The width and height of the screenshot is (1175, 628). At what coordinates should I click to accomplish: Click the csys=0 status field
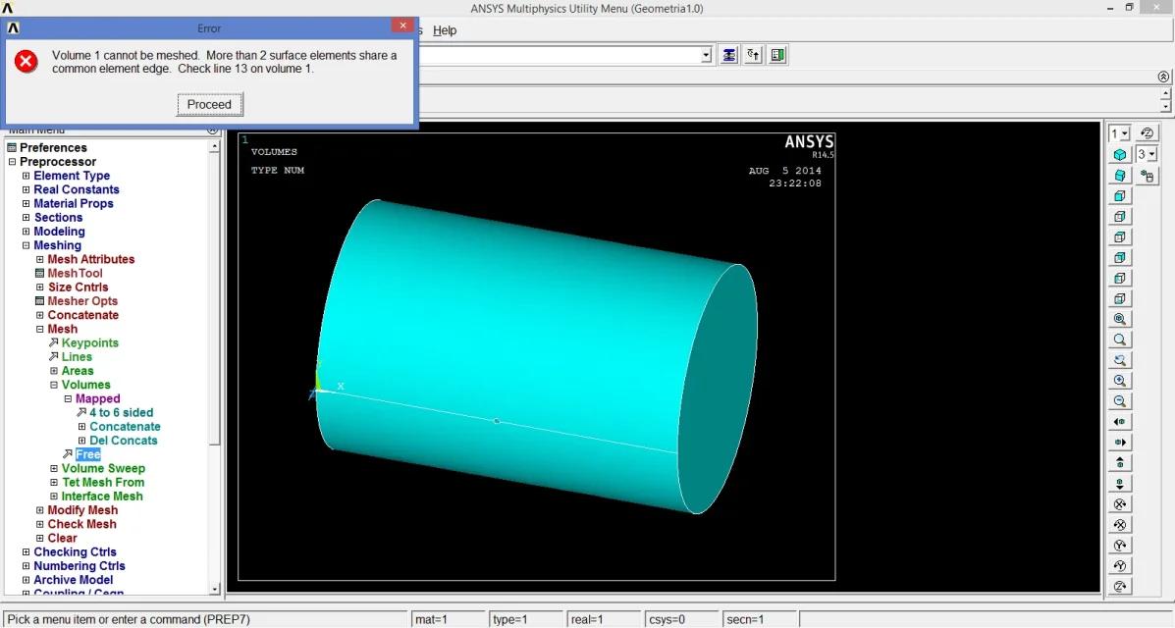tap(681, 620)
